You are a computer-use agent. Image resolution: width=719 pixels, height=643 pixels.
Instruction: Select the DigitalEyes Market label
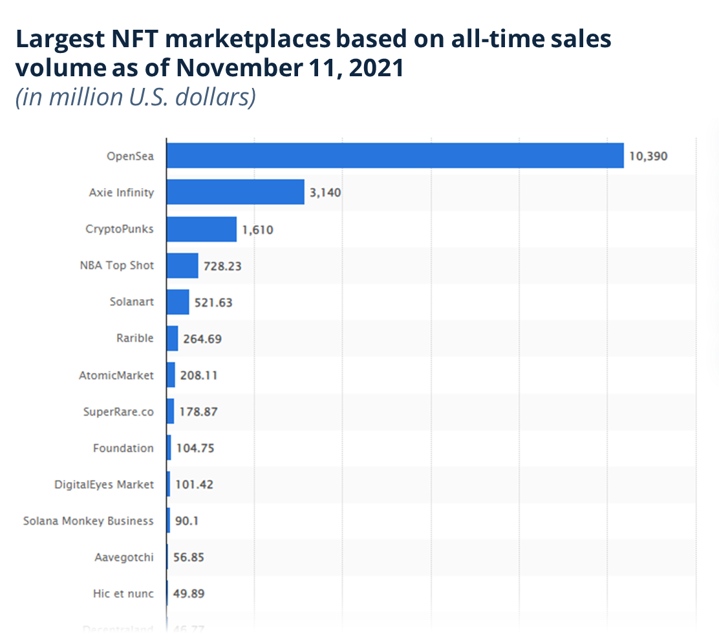point(104,485)
